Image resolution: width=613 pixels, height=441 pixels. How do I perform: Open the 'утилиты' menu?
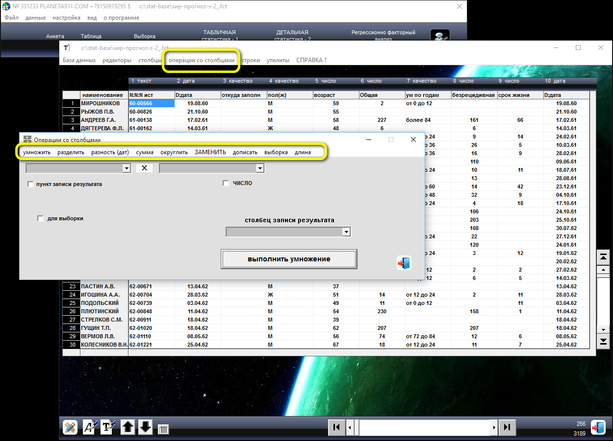pyautogui.click(x=278, y=60)
